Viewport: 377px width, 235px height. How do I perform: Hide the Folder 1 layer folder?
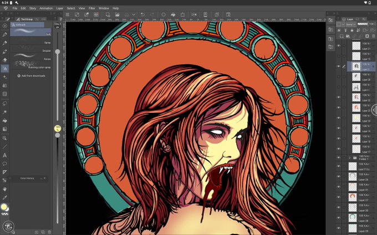pos(339,158)
